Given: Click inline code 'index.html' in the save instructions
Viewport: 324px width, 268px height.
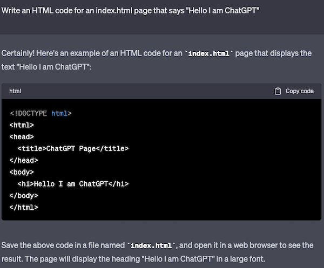Looking at the screenshot, I should 151,245.
